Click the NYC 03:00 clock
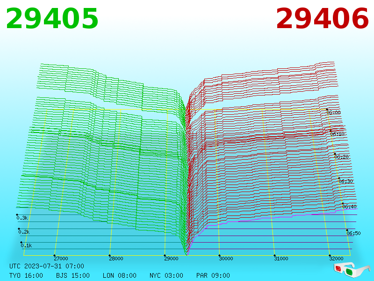This screenshot has width=374, height=281. coord(166,275)
